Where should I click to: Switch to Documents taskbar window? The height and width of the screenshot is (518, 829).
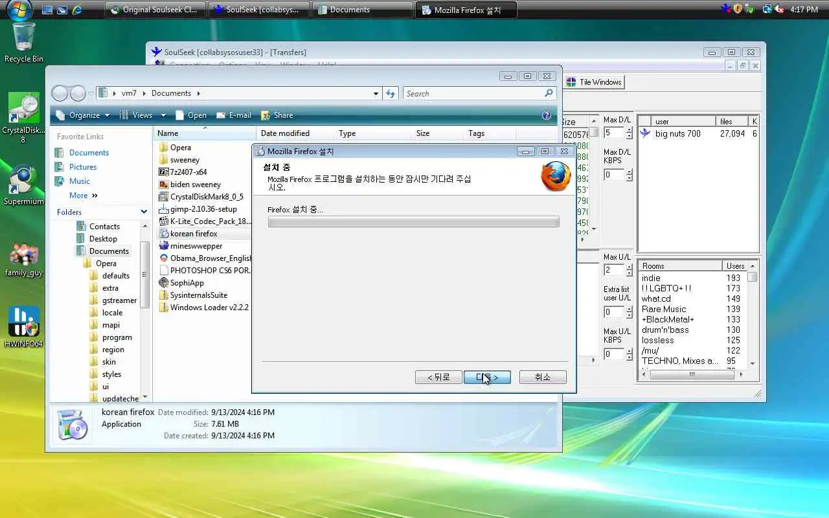[x=363, y=10]
